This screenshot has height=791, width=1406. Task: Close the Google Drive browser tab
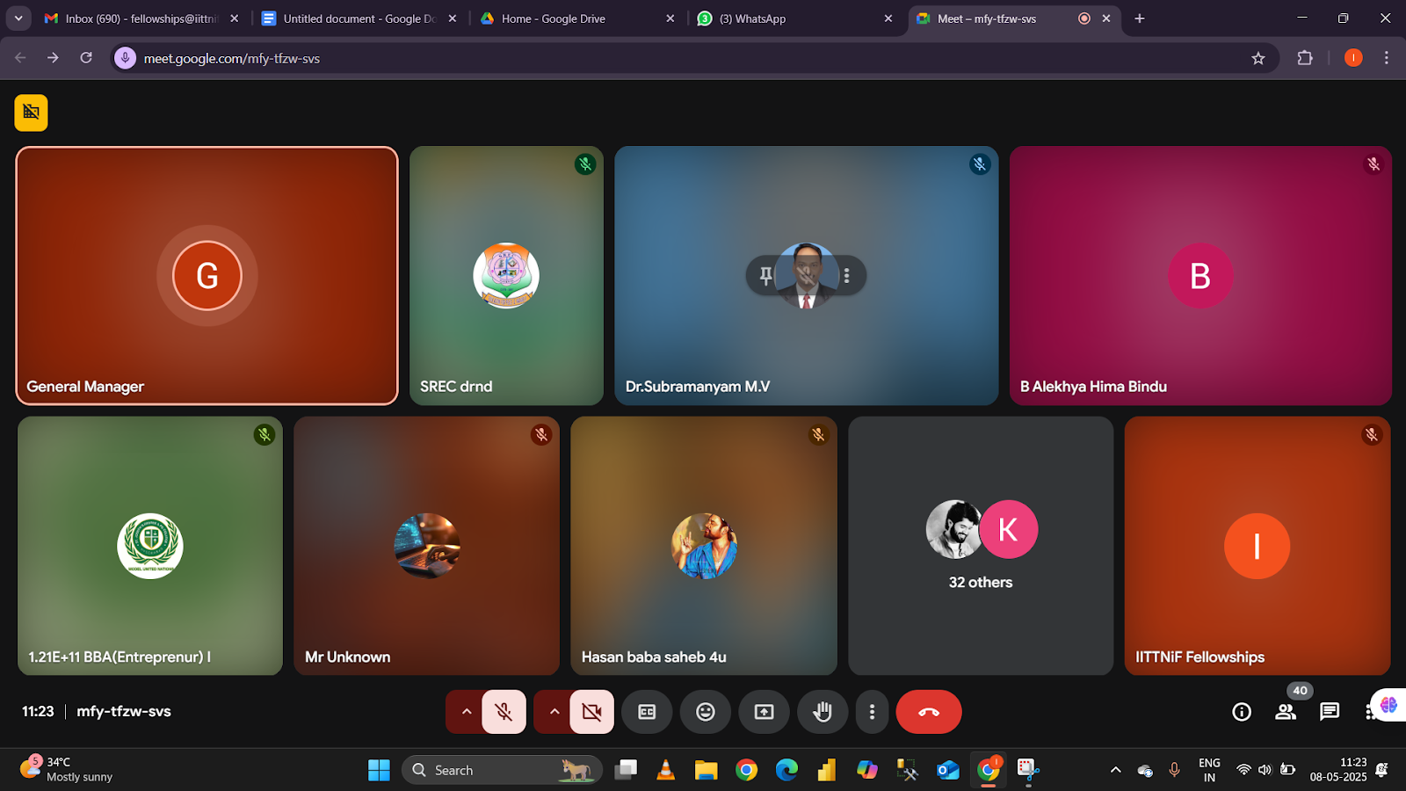[x=670, y=18]
